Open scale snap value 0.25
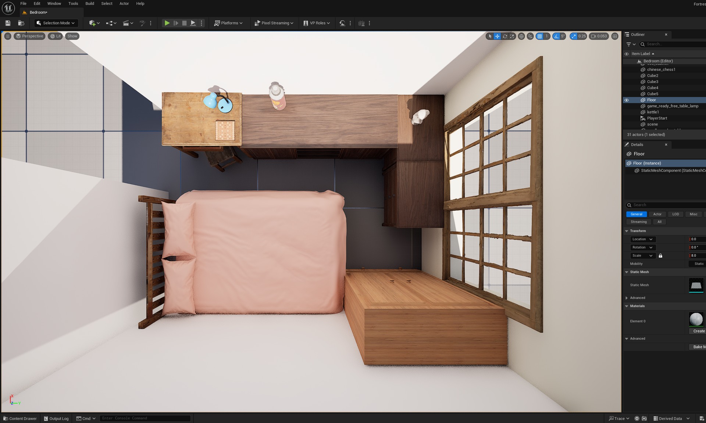 click(582, 36)
